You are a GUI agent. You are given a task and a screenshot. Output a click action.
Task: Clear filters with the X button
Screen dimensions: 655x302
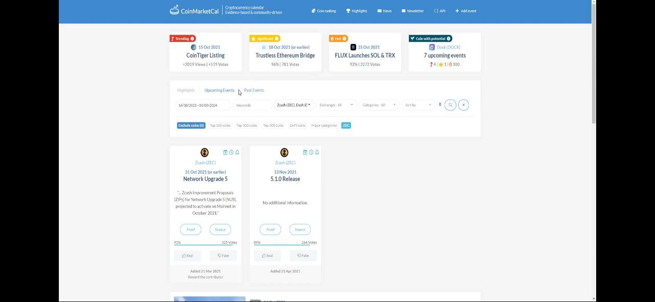tap(464, 105)
